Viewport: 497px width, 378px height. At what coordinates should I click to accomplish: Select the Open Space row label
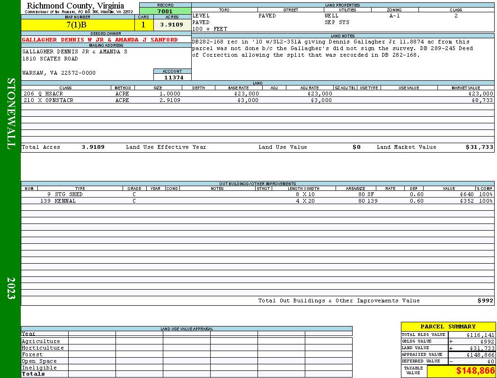point(39,361)
